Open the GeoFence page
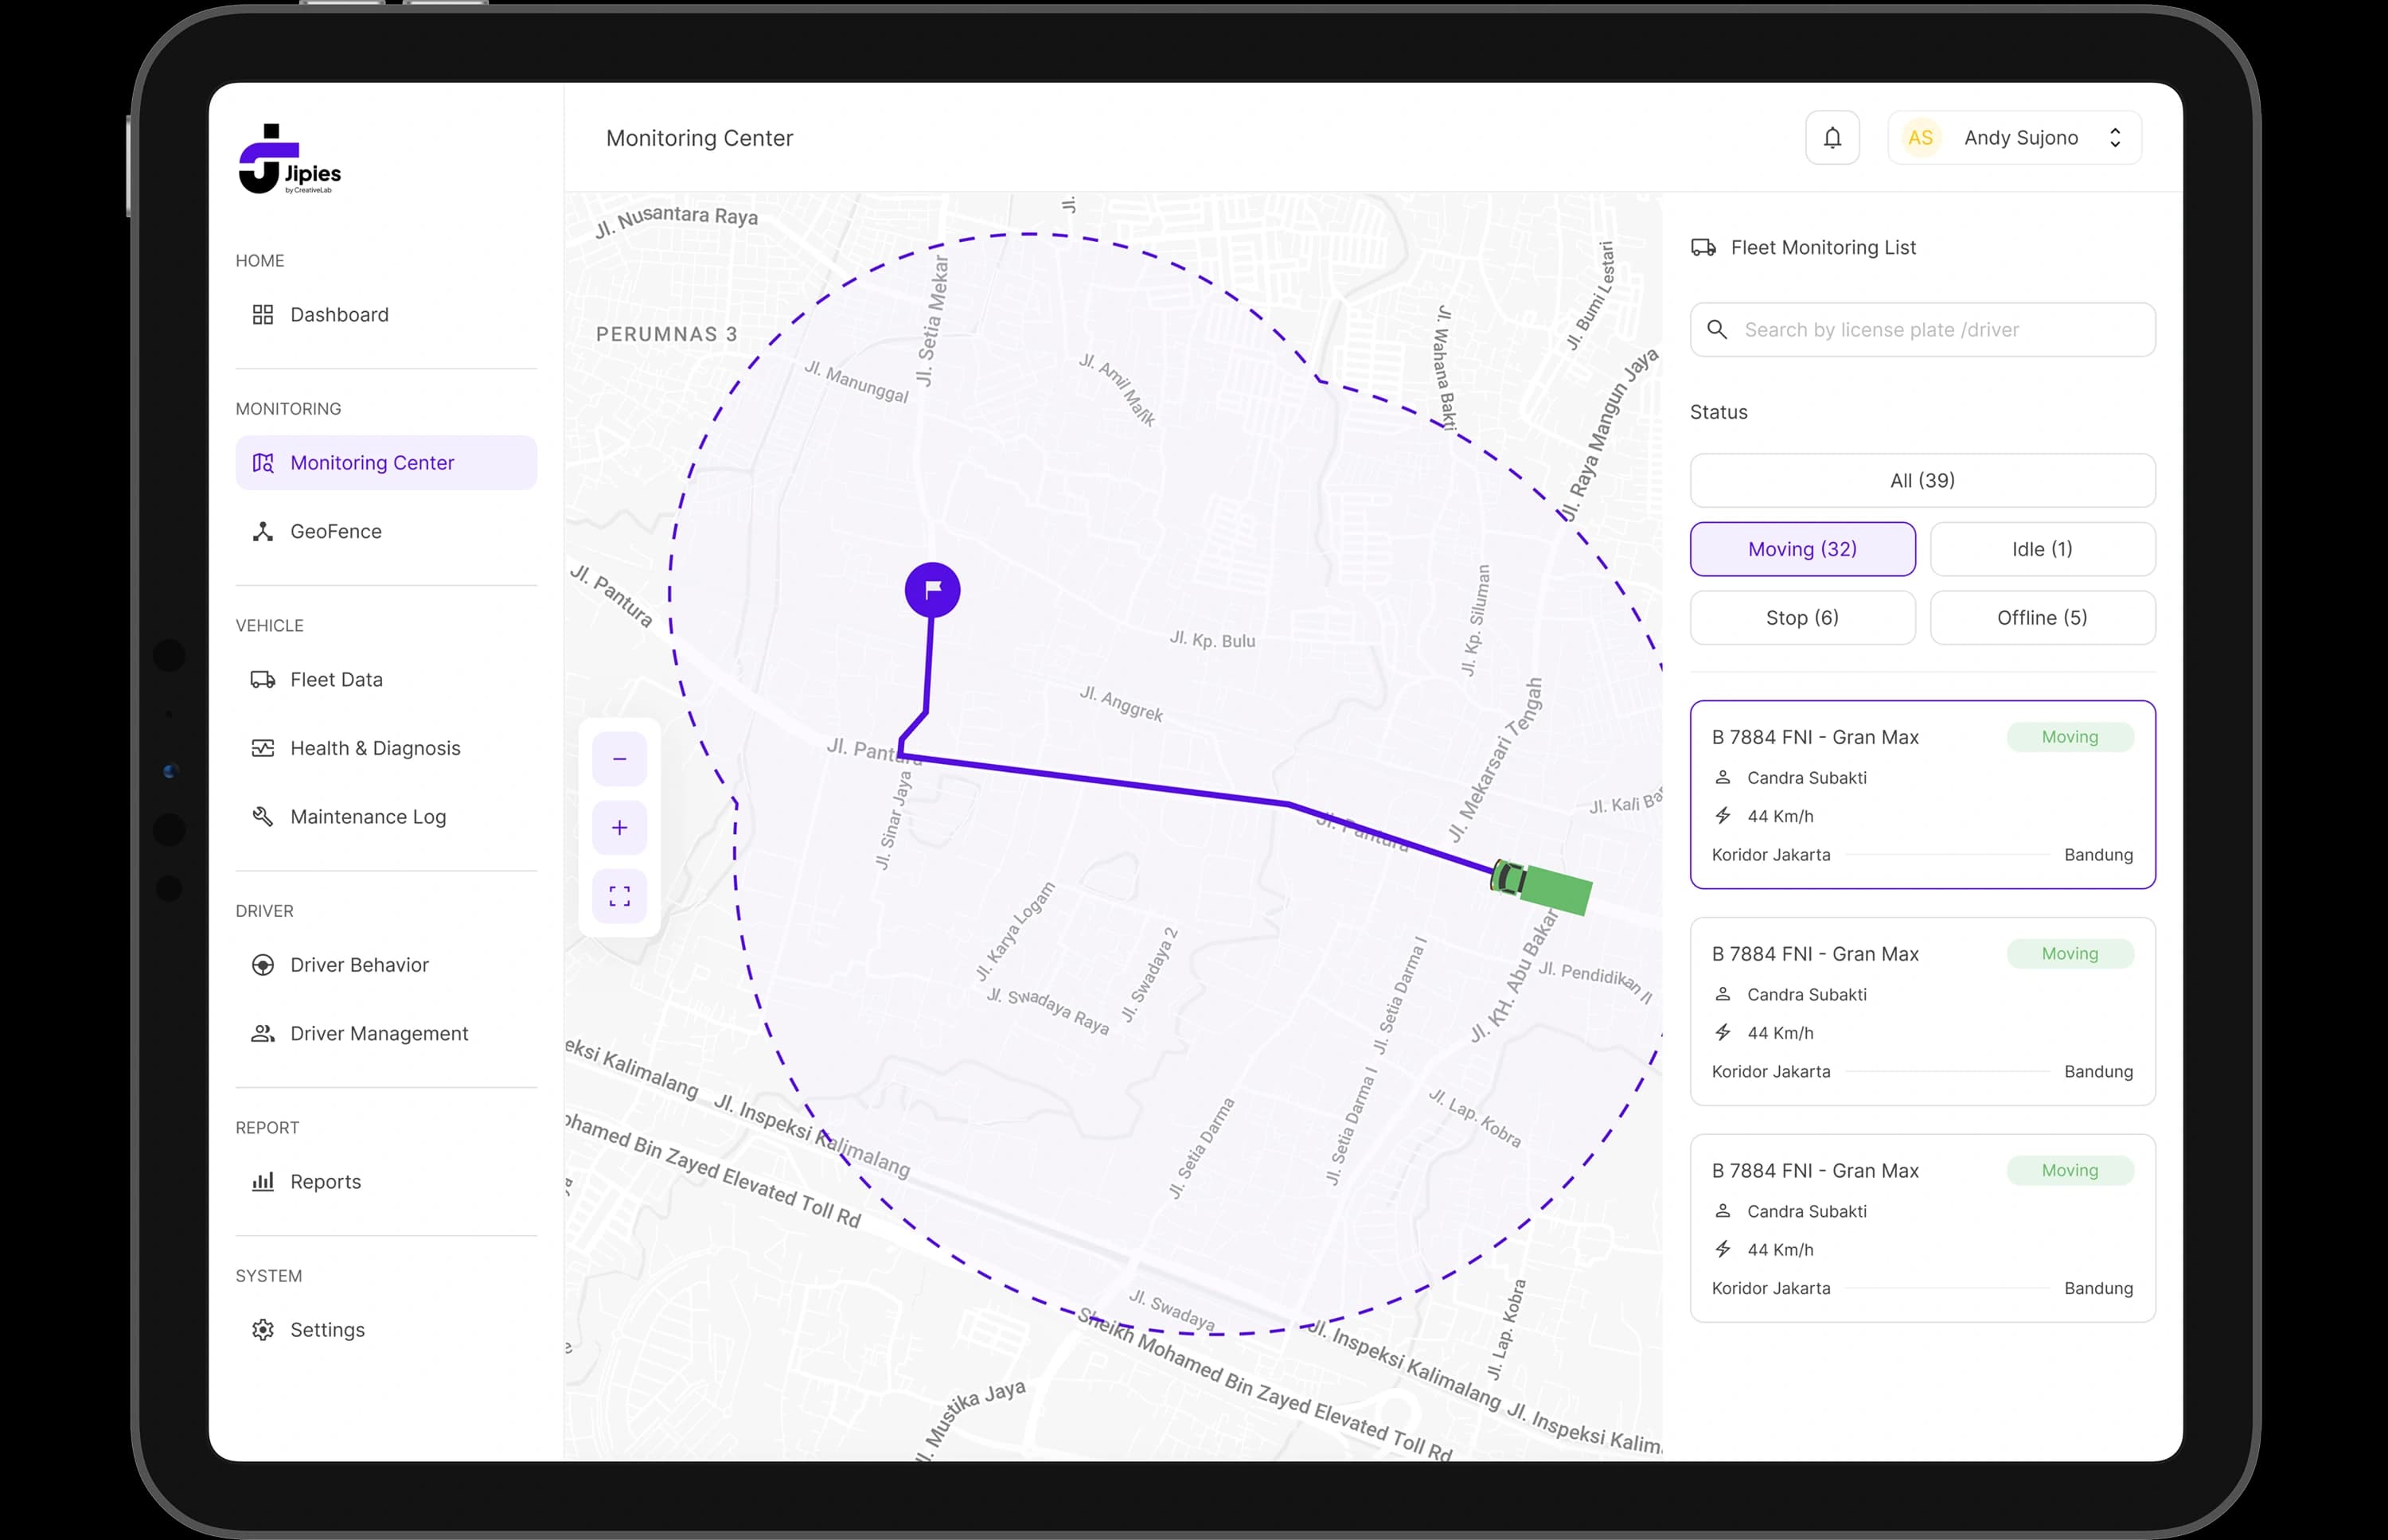This screenshot has width=2388, height=1540. tap(386, 532)
